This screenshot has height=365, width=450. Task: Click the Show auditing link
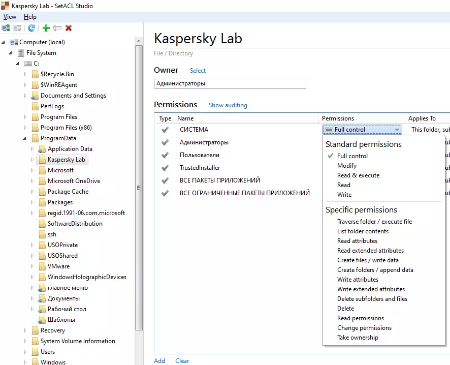[x=228, y=105]
